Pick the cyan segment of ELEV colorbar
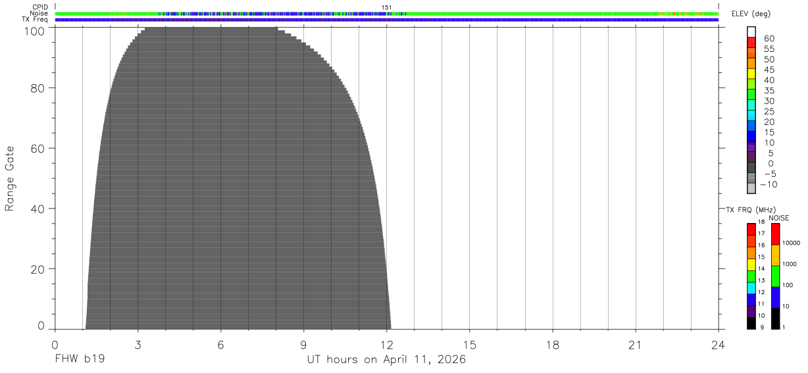 (751, 115)
